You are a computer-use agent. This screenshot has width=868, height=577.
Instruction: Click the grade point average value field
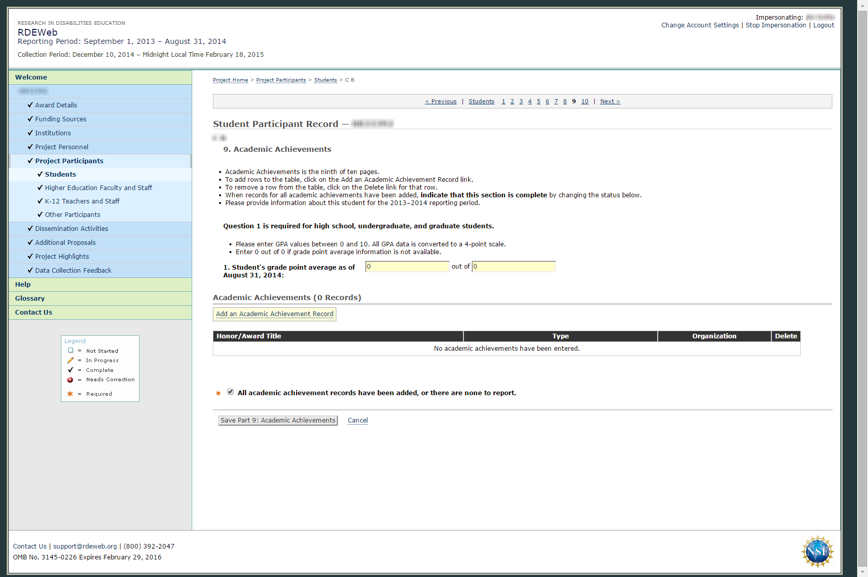[407, 267]
